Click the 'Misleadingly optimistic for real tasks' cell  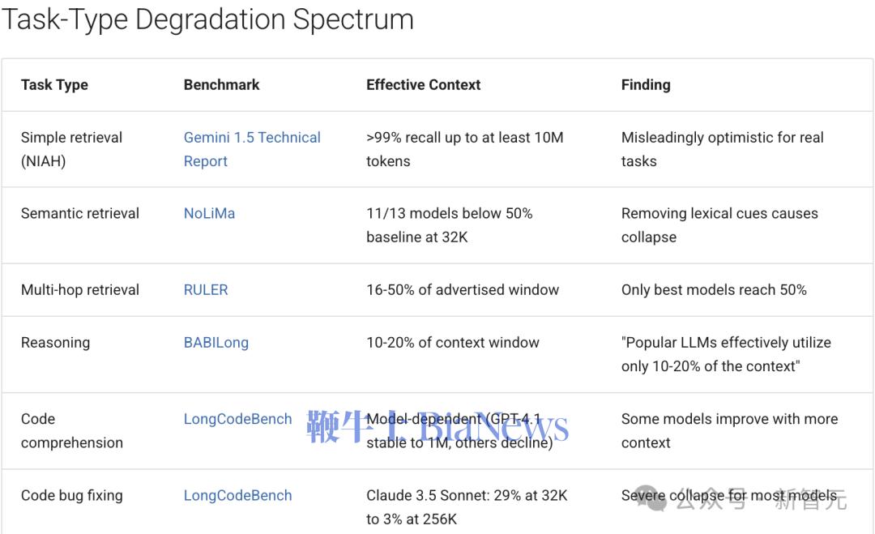pos(722,149)
